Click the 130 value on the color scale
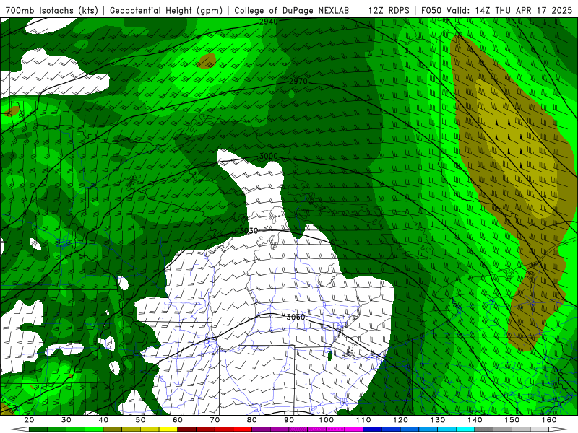The height and width of the screenshot is (433, 578). (438, 420)
